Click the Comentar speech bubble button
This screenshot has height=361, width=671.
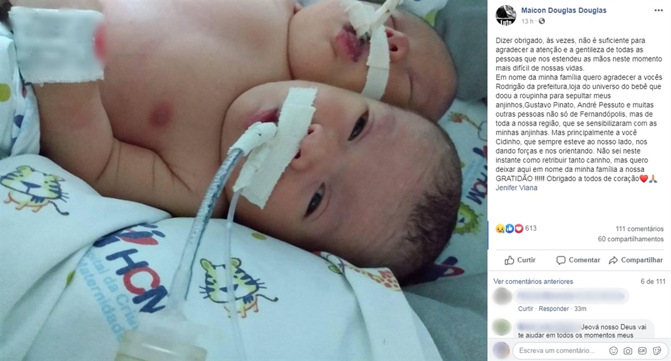click(578, 260)
